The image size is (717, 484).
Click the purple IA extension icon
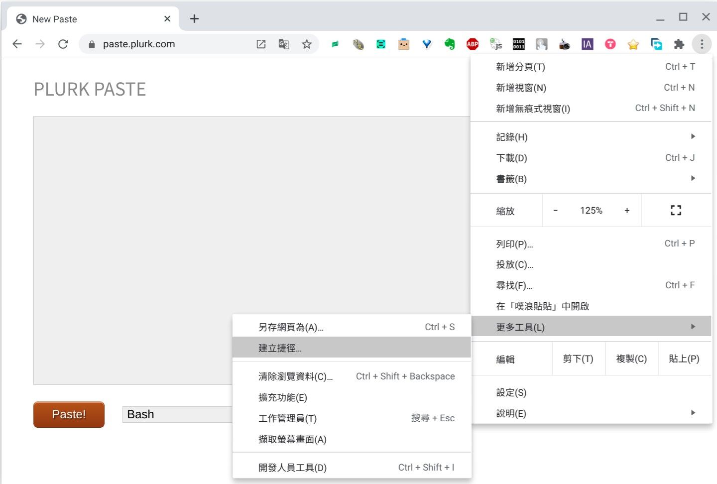pos(587,44)
